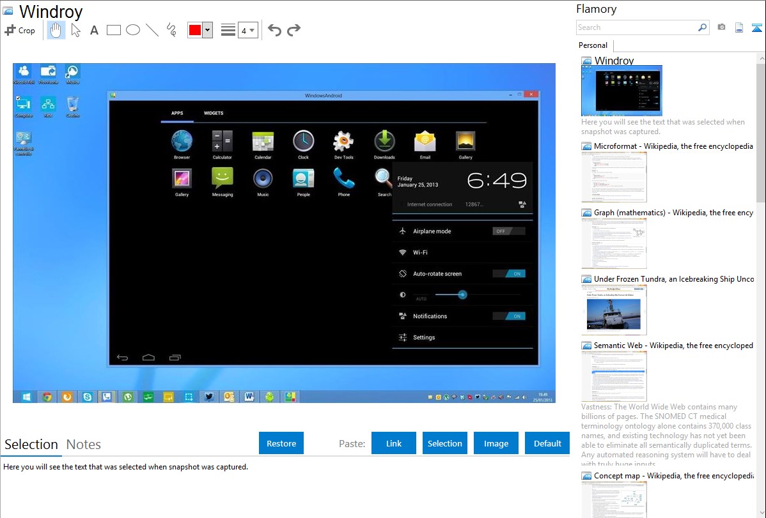Viewport: 766px width, 518px height.
Task: Choose the arrow pointer tool
Action: pos(75,30)
